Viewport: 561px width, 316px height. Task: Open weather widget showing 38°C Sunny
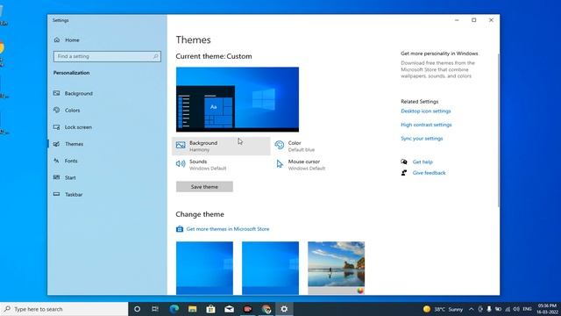[x=443, y=309]
